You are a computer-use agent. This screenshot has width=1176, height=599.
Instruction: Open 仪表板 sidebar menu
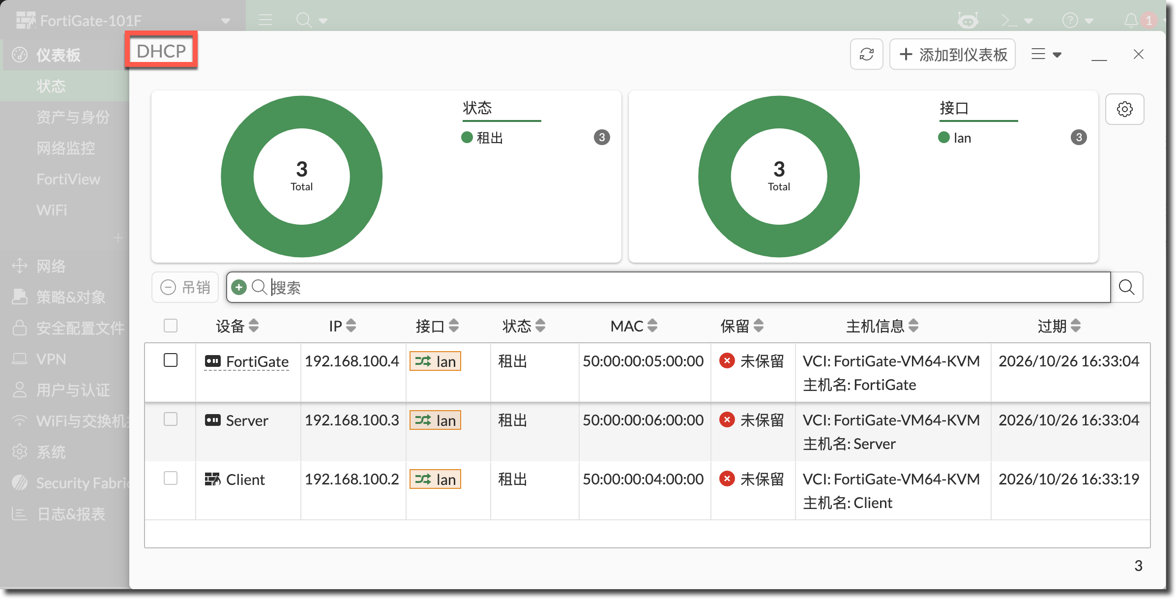click(x=64, y=55)
